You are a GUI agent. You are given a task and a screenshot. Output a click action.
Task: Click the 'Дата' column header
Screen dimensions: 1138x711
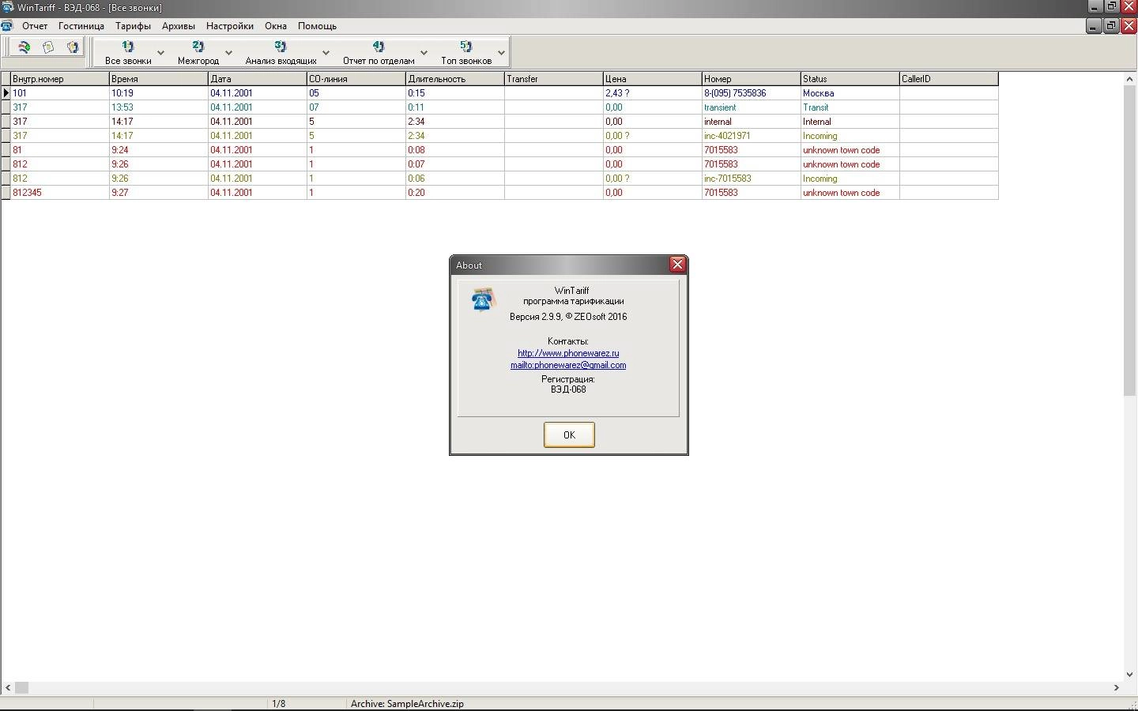click(257, 79)
